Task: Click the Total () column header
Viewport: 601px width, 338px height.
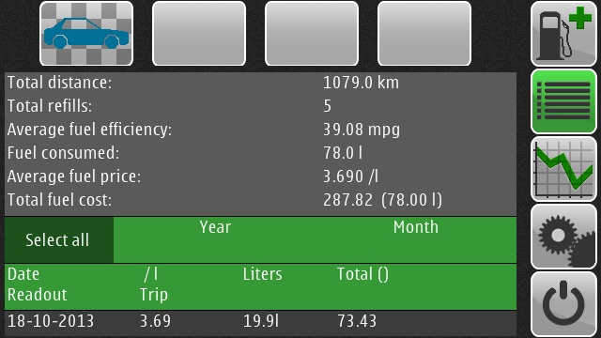Action: tap(362, 274)
